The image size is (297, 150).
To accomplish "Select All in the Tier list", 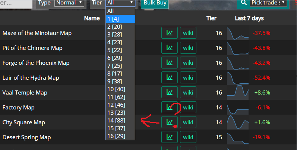I will [x=120, y=11].
